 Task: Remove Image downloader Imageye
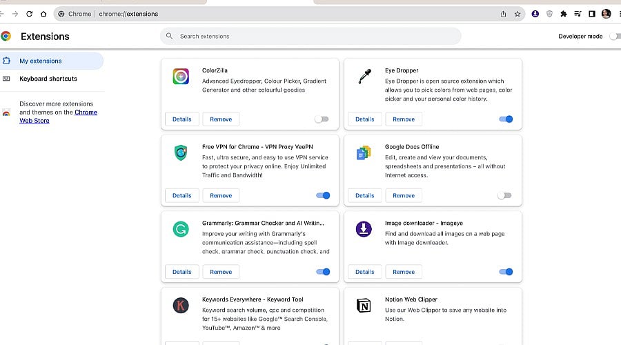(404, 272)
